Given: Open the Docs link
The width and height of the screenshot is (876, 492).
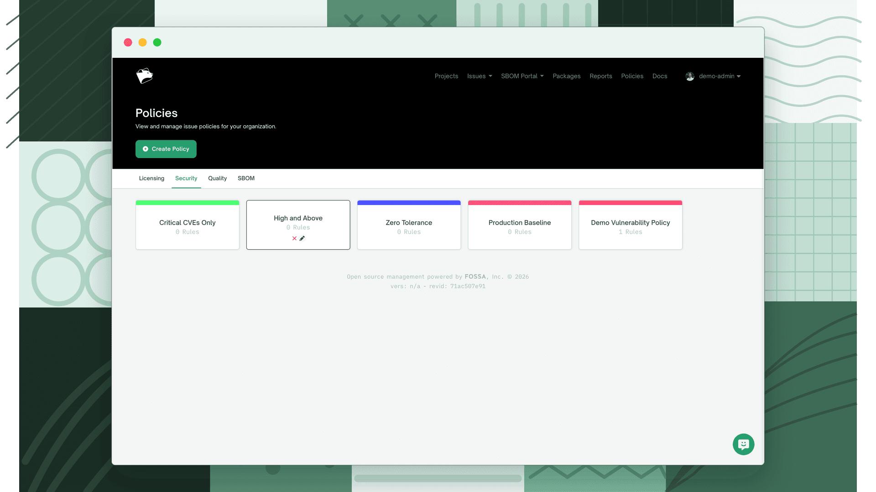Looking at the screenshot, I should (x=660, y=76).
